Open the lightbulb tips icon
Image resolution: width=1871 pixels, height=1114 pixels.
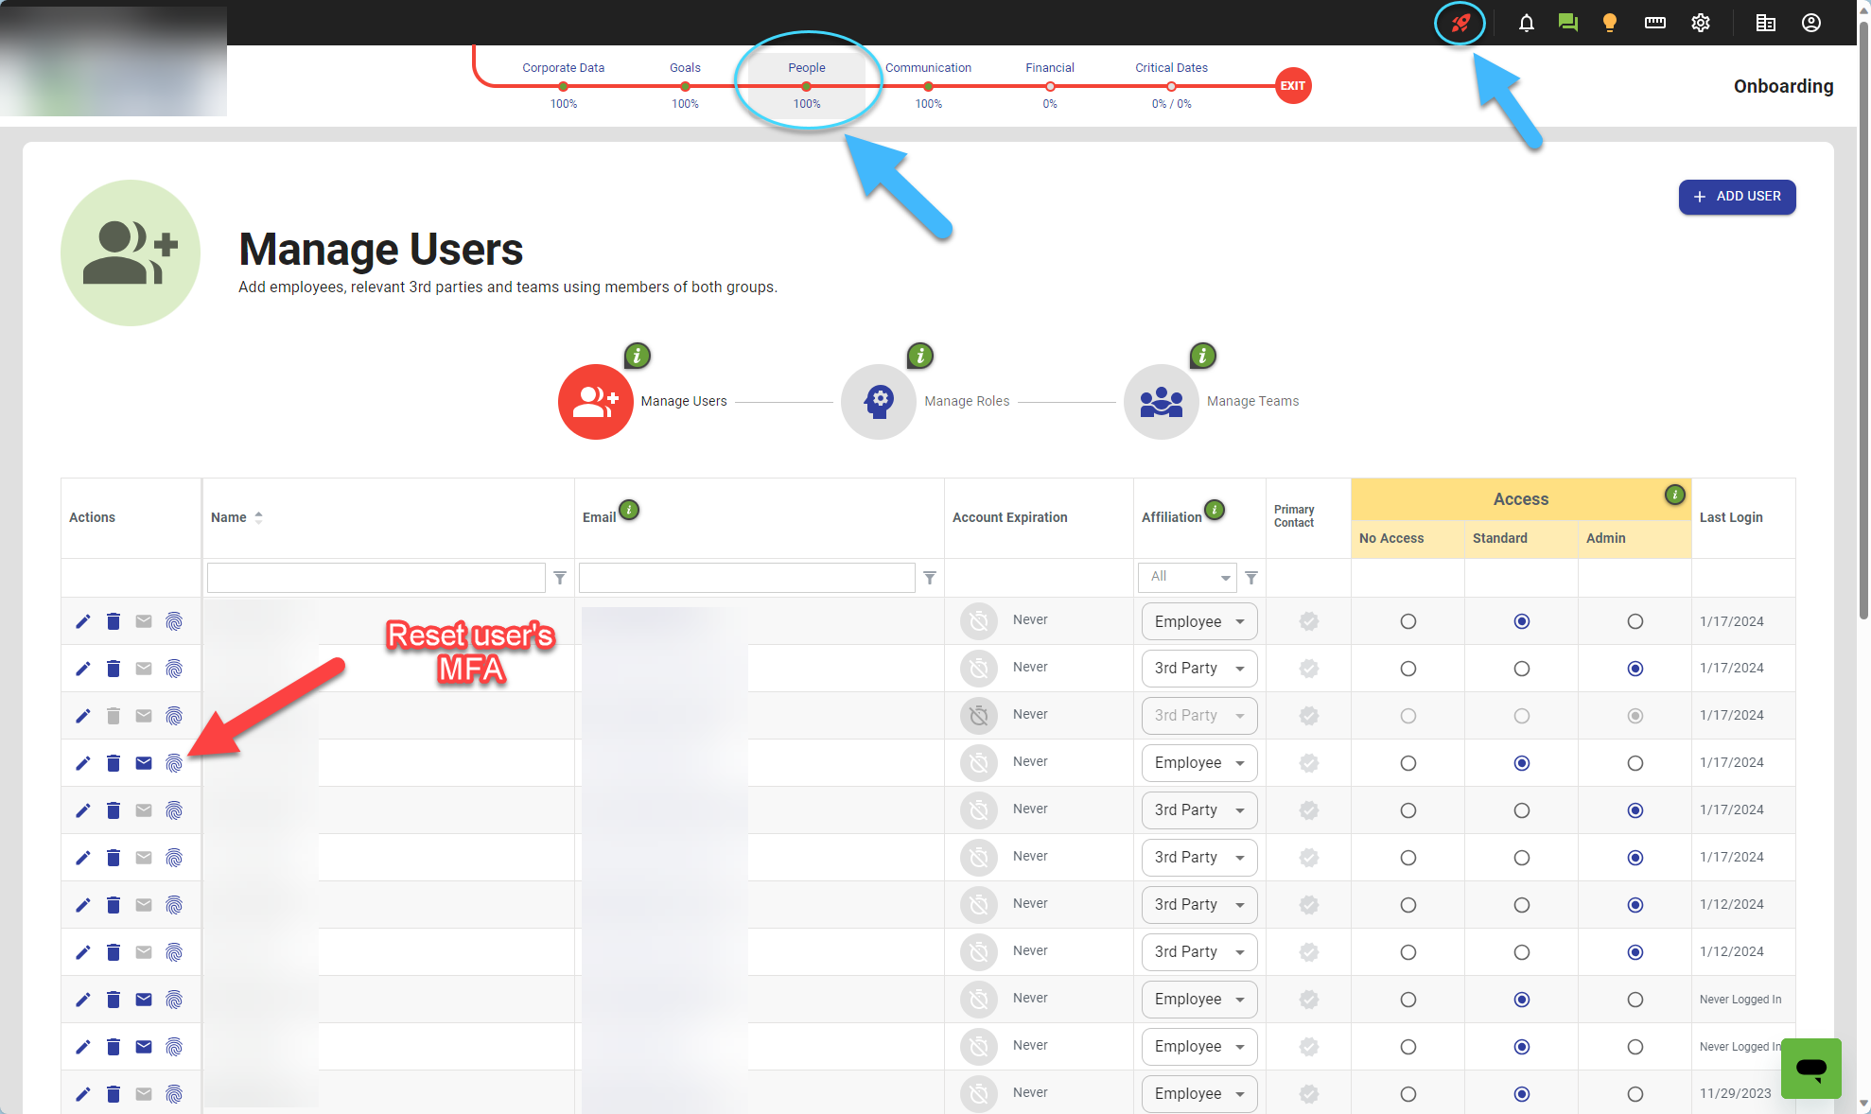tap(1609, 23)
